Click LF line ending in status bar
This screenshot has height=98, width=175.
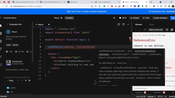165,97
